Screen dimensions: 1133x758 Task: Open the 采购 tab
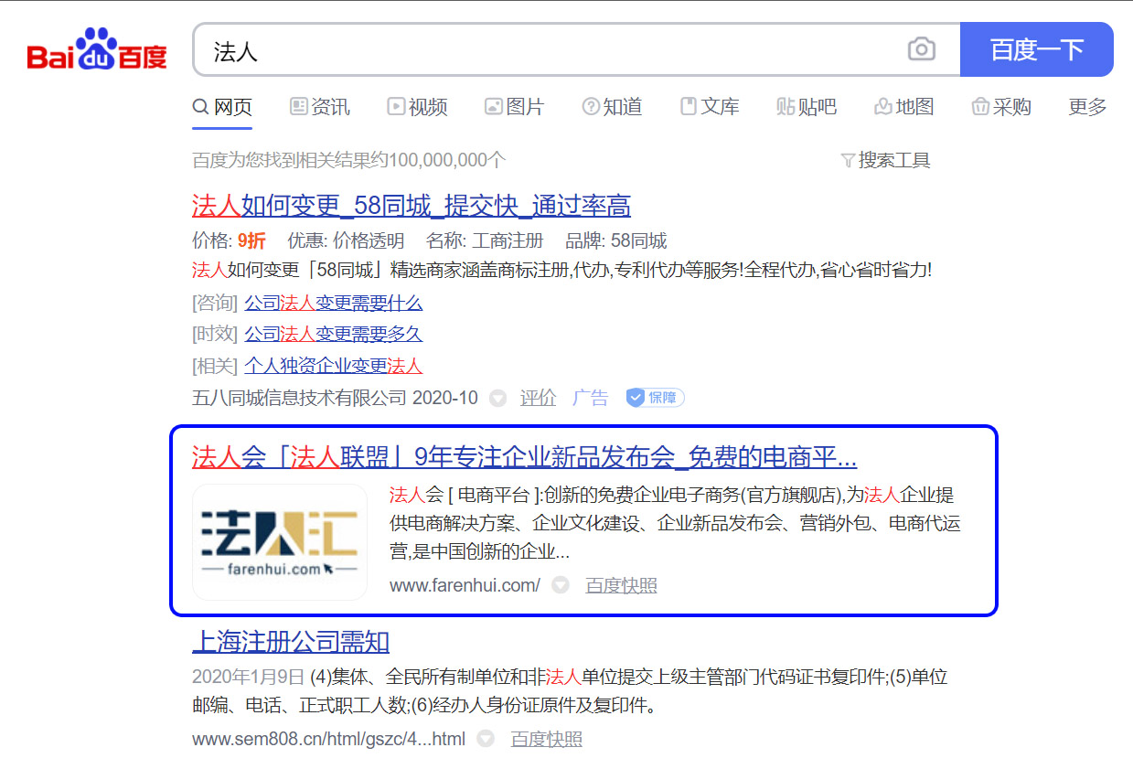click(1001, 107)
